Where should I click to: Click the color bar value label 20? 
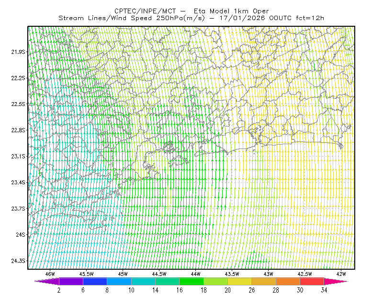[x=228, y=290]
